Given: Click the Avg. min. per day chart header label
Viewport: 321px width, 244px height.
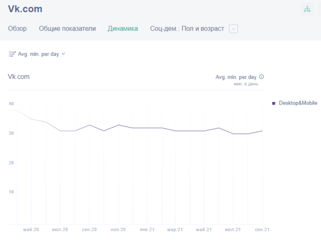Looking at the screenshot, I should (235, 77).
